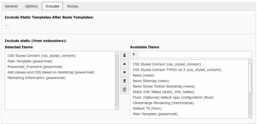Open the Access tab
The image size is (257, 124).
72,6
